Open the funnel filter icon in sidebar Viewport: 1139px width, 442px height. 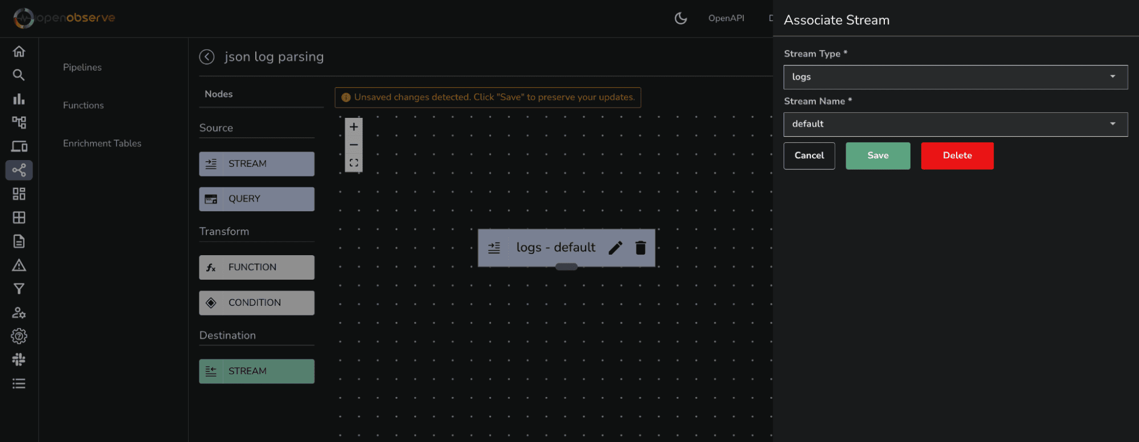pos(19,289)
